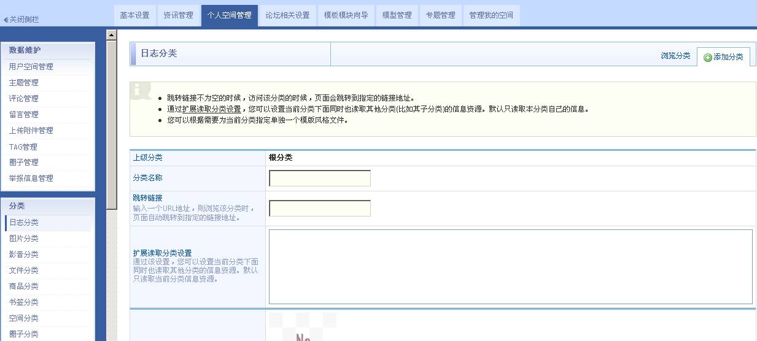
Task: Click the 日志分类 page title
Action: [159, 53]
